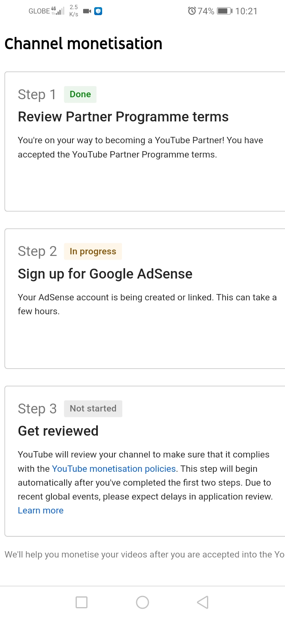Select the Get reviewed heading
The image size is (285, 619).
[x=58, y=431]
